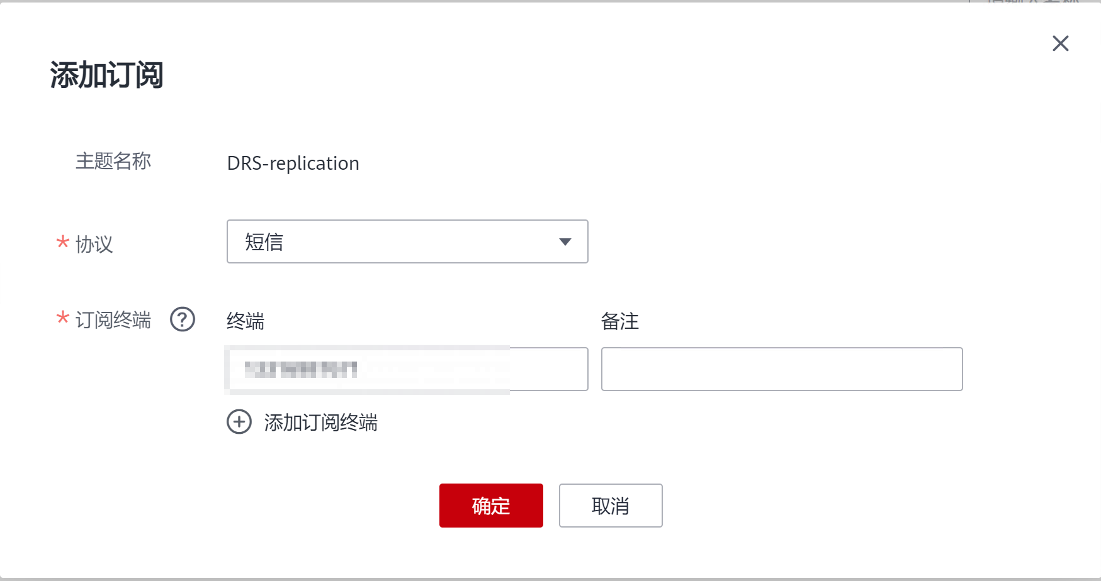Focus the empty 备注 input field
The width and height of the screenshot is (1101, 581).
click(x=781, y=369)
